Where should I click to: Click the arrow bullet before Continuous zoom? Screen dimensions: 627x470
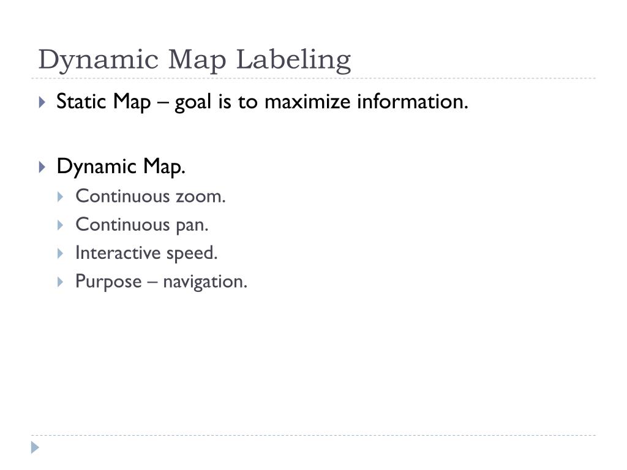coord(61,196)
